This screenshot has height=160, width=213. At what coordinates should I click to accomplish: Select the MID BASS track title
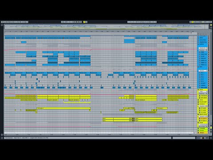click(x=204, y=98)
